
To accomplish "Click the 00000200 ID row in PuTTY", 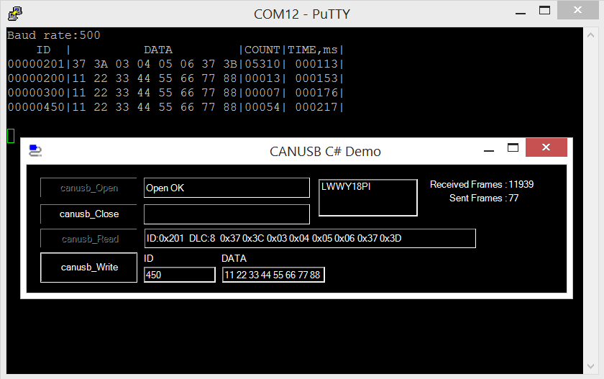I will click(175, 78).
